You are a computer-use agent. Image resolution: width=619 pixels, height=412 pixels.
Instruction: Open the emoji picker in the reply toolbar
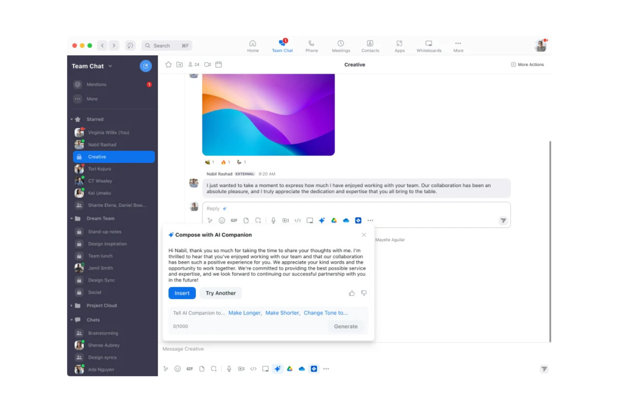click(222, 220)
